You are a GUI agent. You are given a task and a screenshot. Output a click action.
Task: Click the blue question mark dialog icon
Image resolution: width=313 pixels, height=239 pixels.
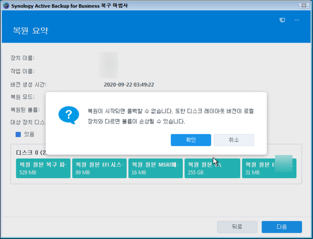click(68, 115)
